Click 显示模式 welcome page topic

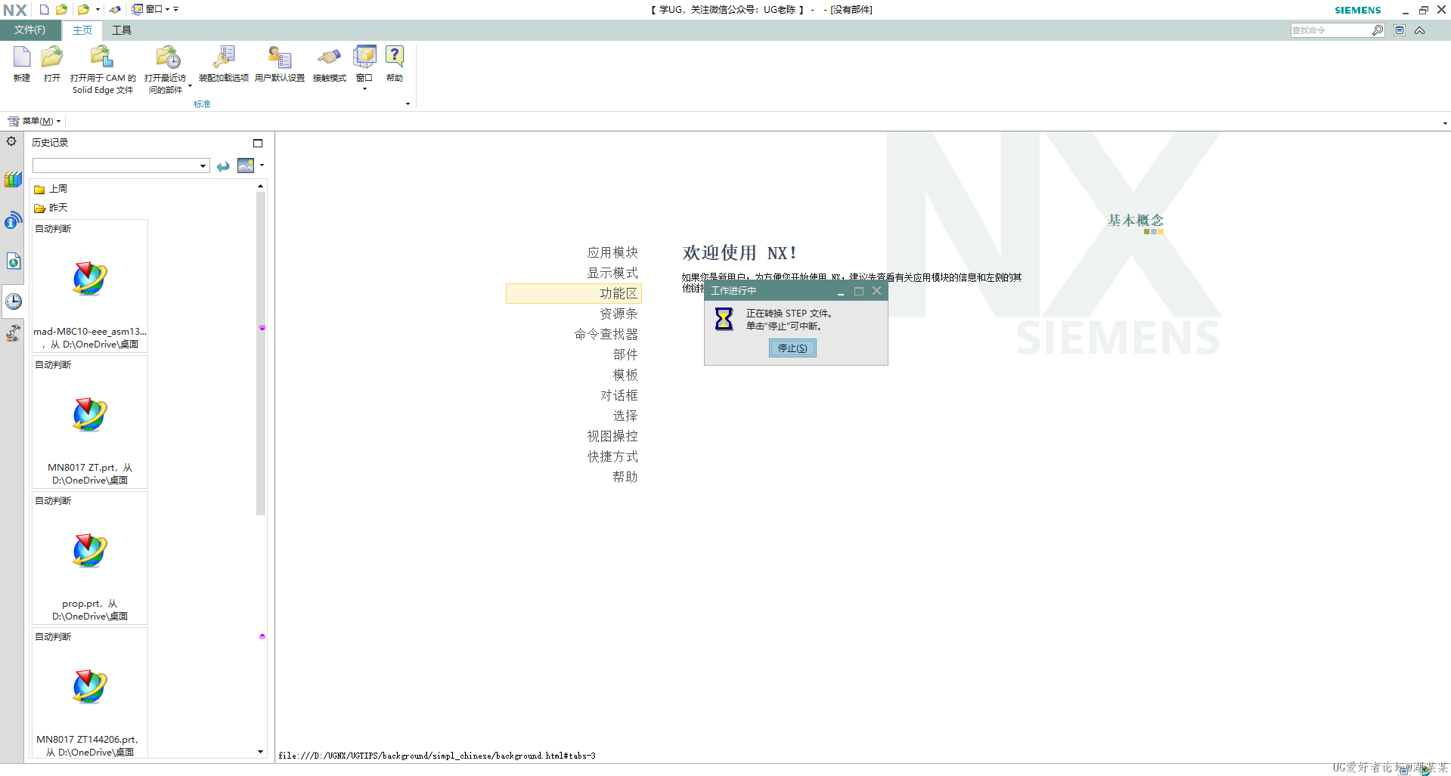click(x=612, y=273)
